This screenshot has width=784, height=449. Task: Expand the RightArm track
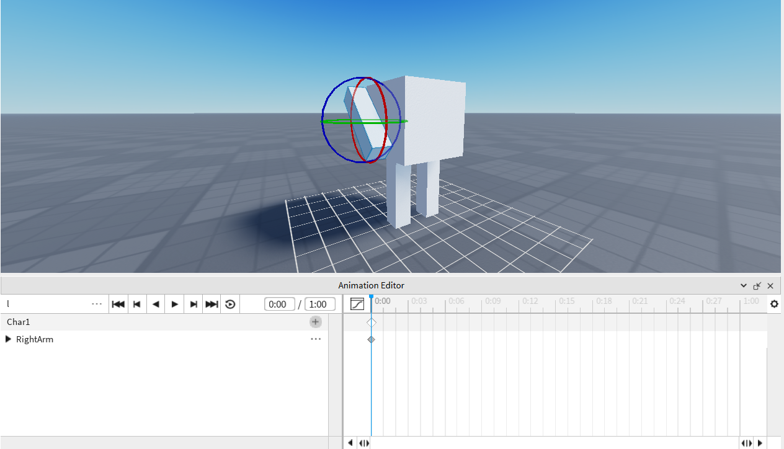click(8, 339)
